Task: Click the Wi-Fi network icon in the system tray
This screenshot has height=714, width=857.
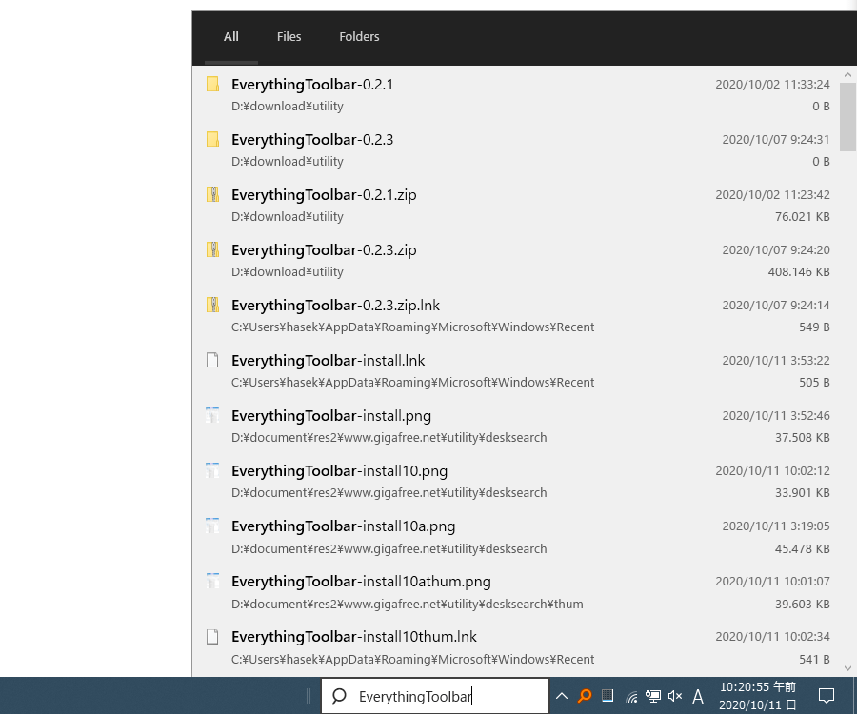Action: click(630, 696)
